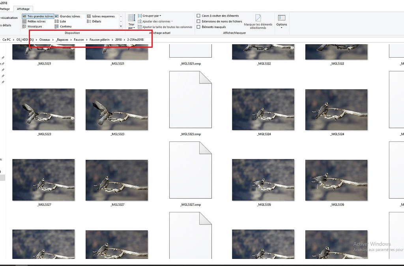Expand the layout gallery scroll arrow

pos(121,26)
